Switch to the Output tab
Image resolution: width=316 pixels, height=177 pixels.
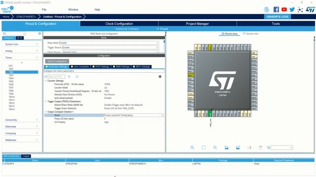pos(26,156)
